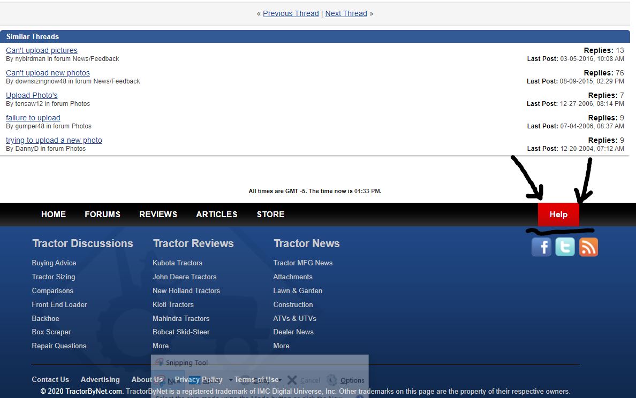Open the ARTICLES navigation item
Image resolution: width=636 pixels, height=398 pixels.
click(x=217, y=215)
